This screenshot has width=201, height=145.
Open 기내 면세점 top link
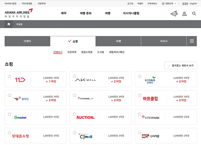[27, 4]
